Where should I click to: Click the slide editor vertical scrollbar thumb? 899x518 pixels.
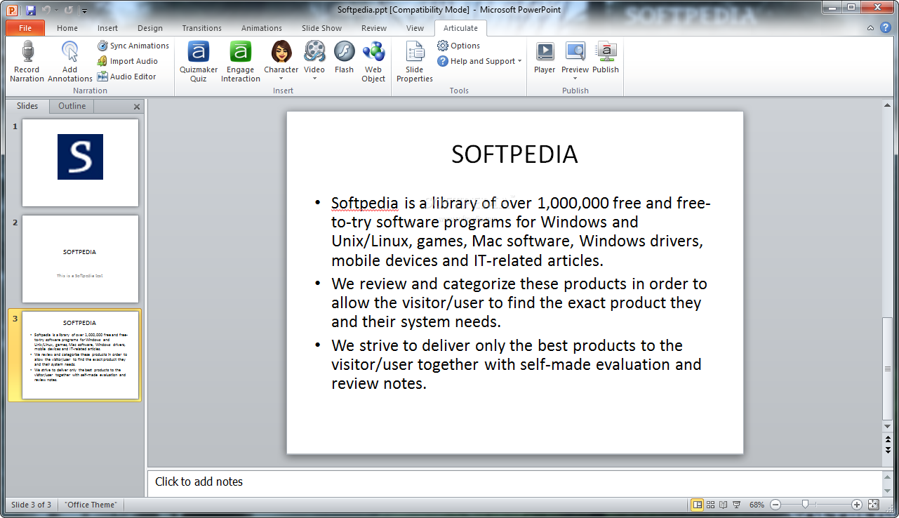[888, 368]
